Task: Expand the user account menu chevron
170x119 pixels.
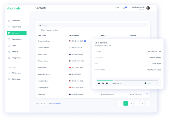Action: pyautogui.click(x=152, y=8)
